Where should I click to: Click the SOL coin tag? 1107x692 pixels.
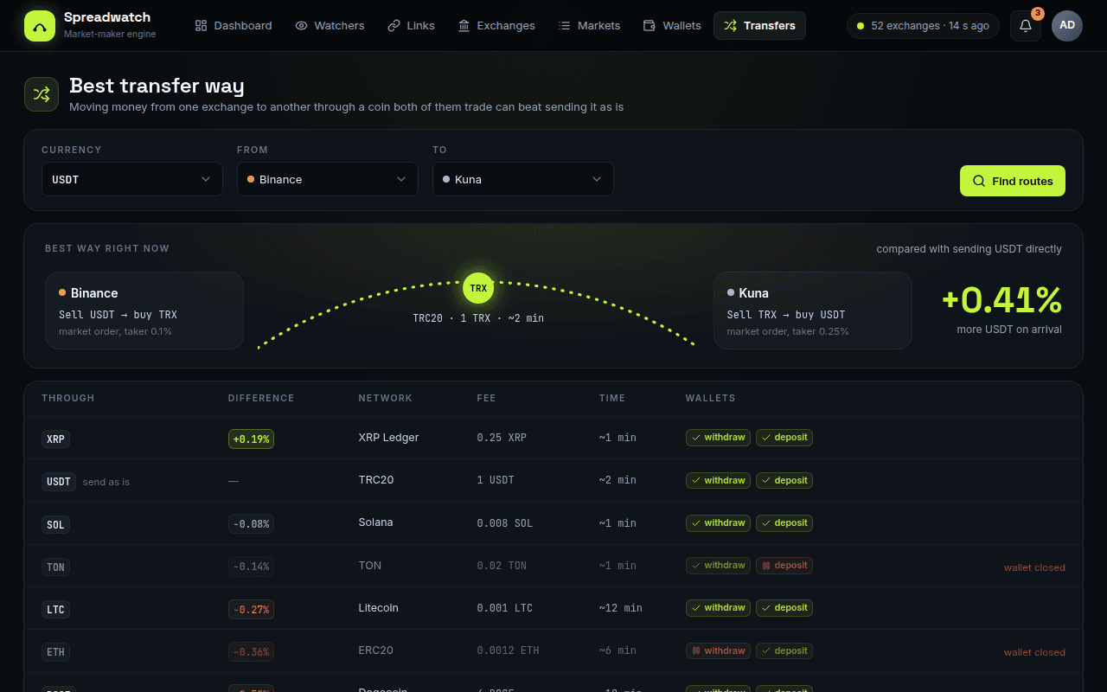(55, 524)
